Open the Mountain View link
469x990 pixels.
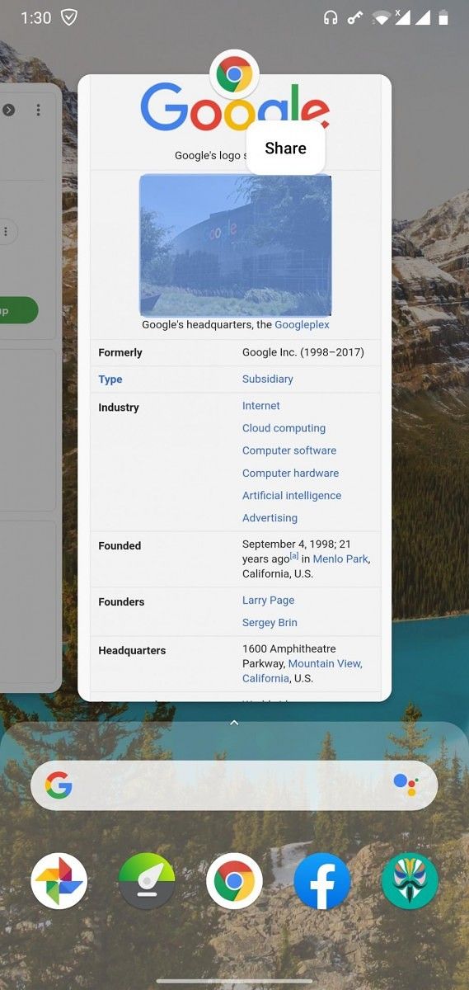[x=326, y=663]
